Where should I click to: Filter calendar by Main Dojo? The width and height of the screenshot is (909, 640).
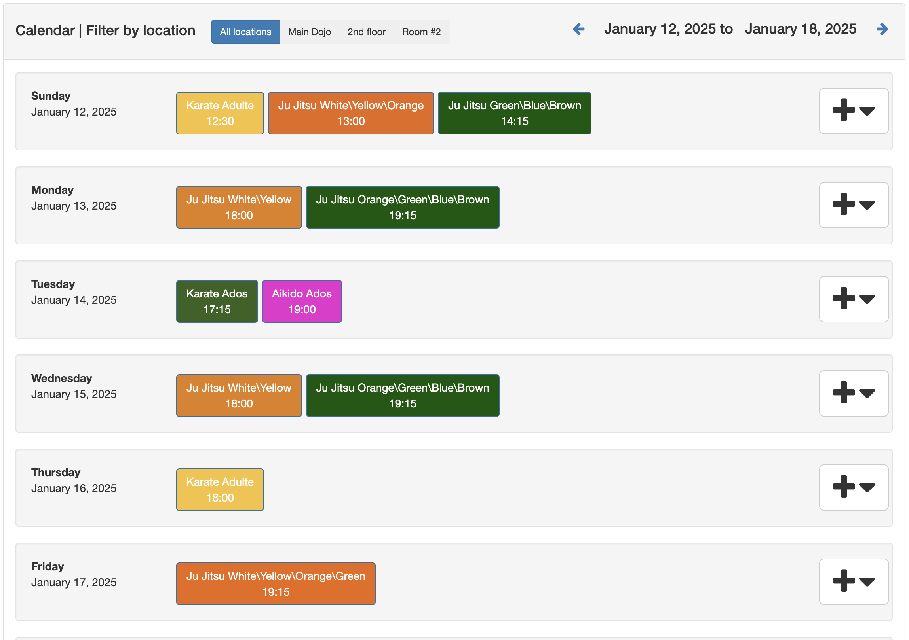[309, 32]
